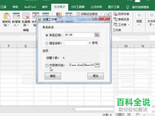
Task: Click the + 序号 label text
Action: [93, 43]
